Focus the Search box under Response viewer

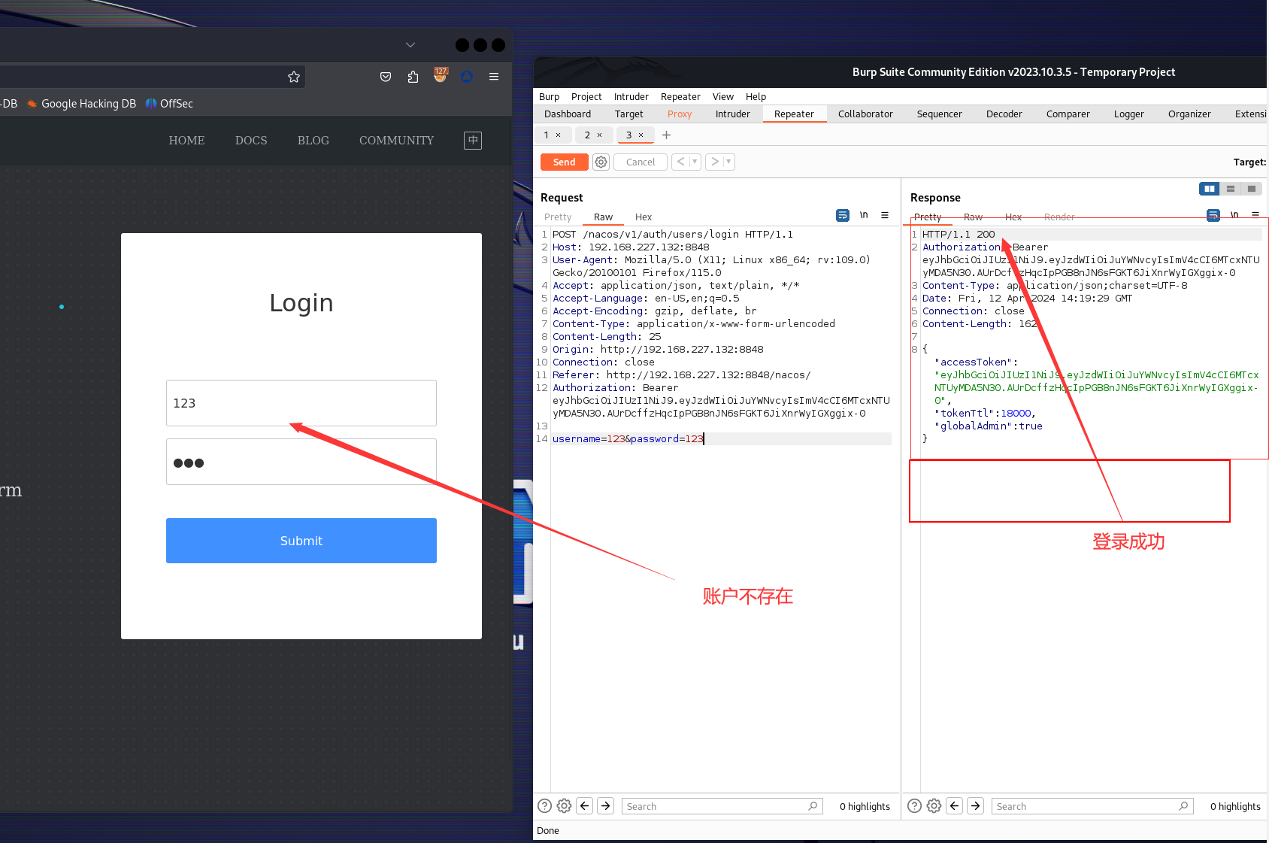pyautogui.click(x=1092, y=806)
